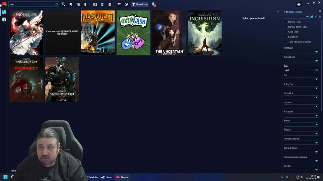Clear the İsim filter text
This screenshot has height=181, width=323.
[x=317, y=70]
